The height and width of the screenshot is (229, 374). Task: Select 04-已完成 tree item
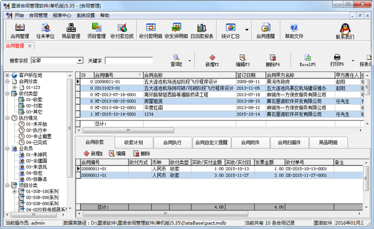(x=36, y=142)
